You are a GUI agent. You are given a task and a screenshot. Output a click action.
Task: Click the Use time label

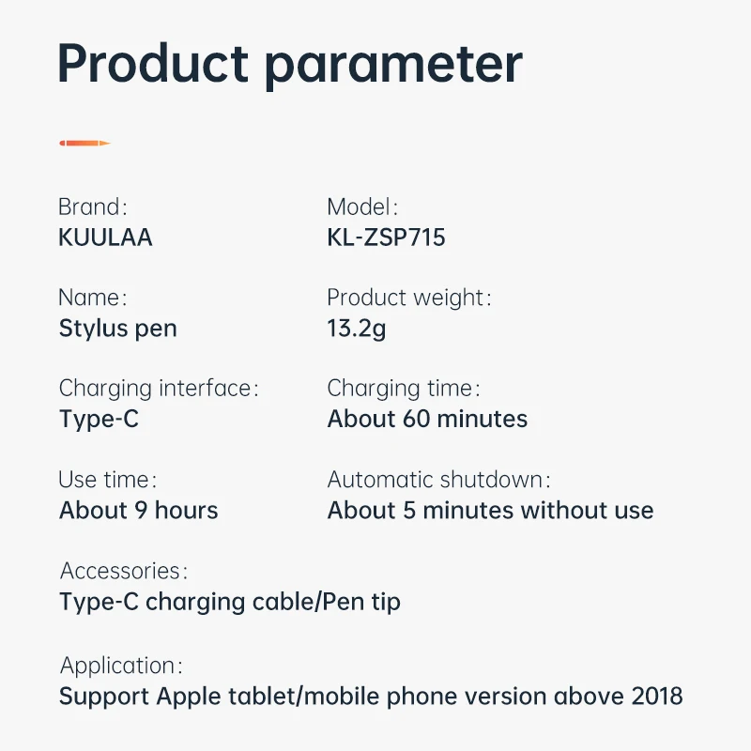[107, 480]
